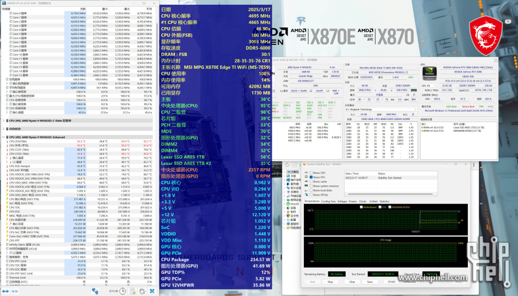Click HWiNFO expand-columns arrows icon

point(6,291)
